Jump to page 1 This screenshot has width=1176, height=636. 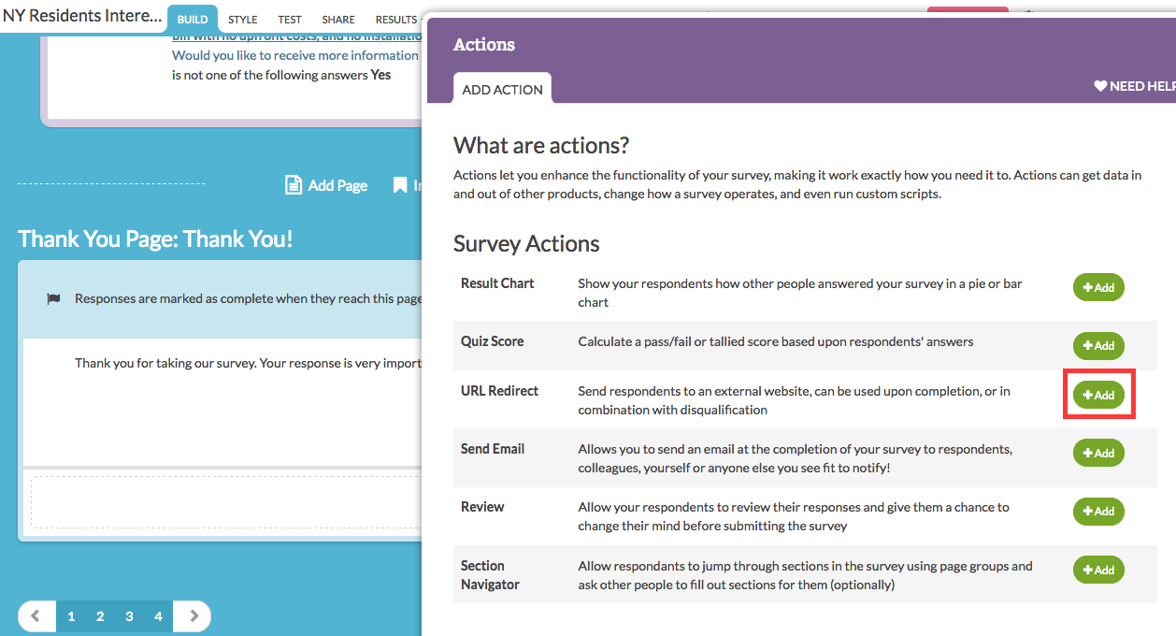click(x=71, y=616)
